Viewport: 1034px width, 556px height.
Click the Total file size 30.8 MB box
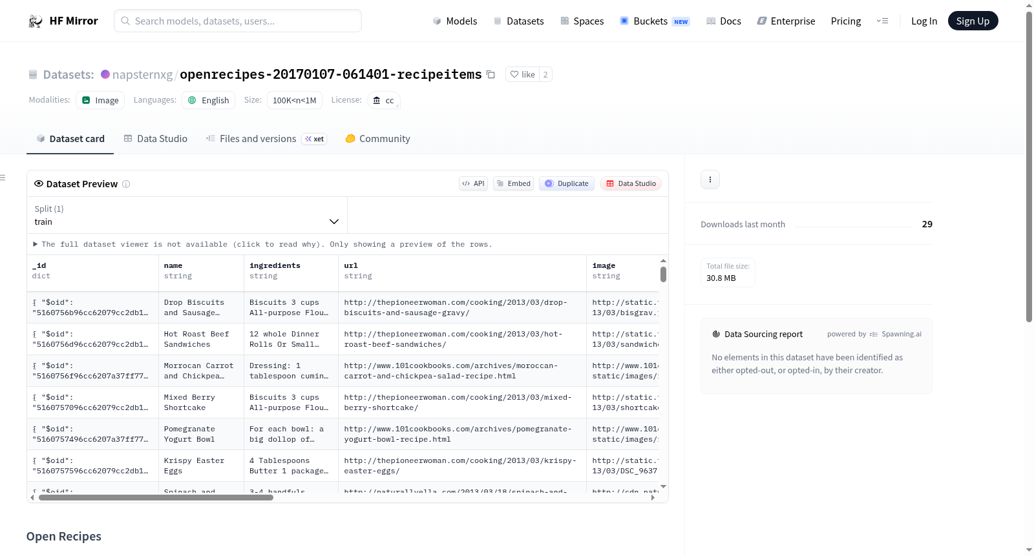point(728,272)
